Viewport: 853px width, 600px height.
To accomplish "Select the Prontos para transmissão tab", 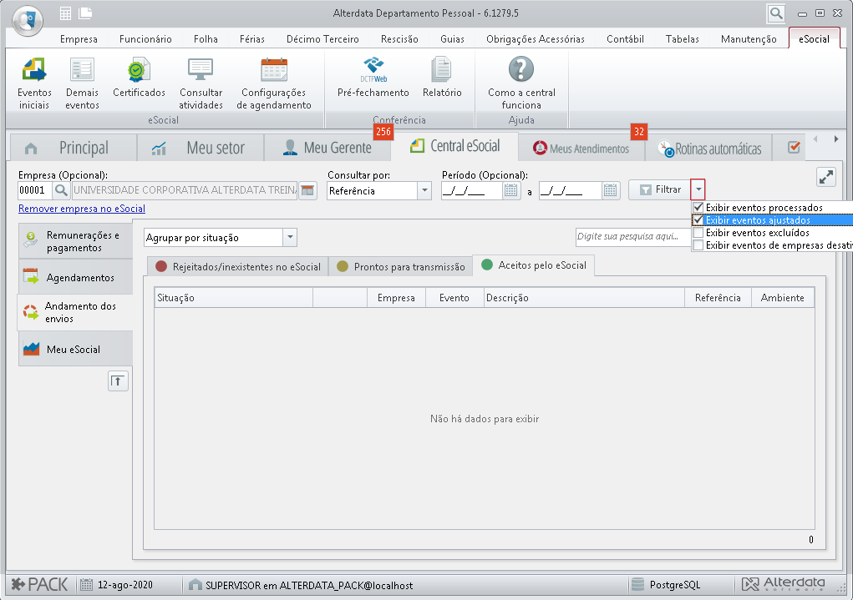I will tap(400, 266).
